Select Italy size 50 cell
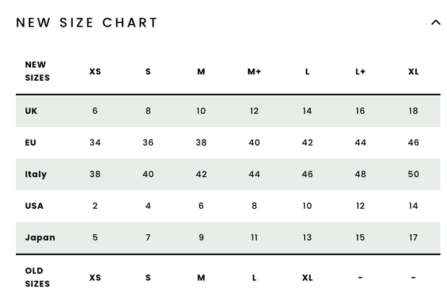447x291 pixels. click(413, 174)
